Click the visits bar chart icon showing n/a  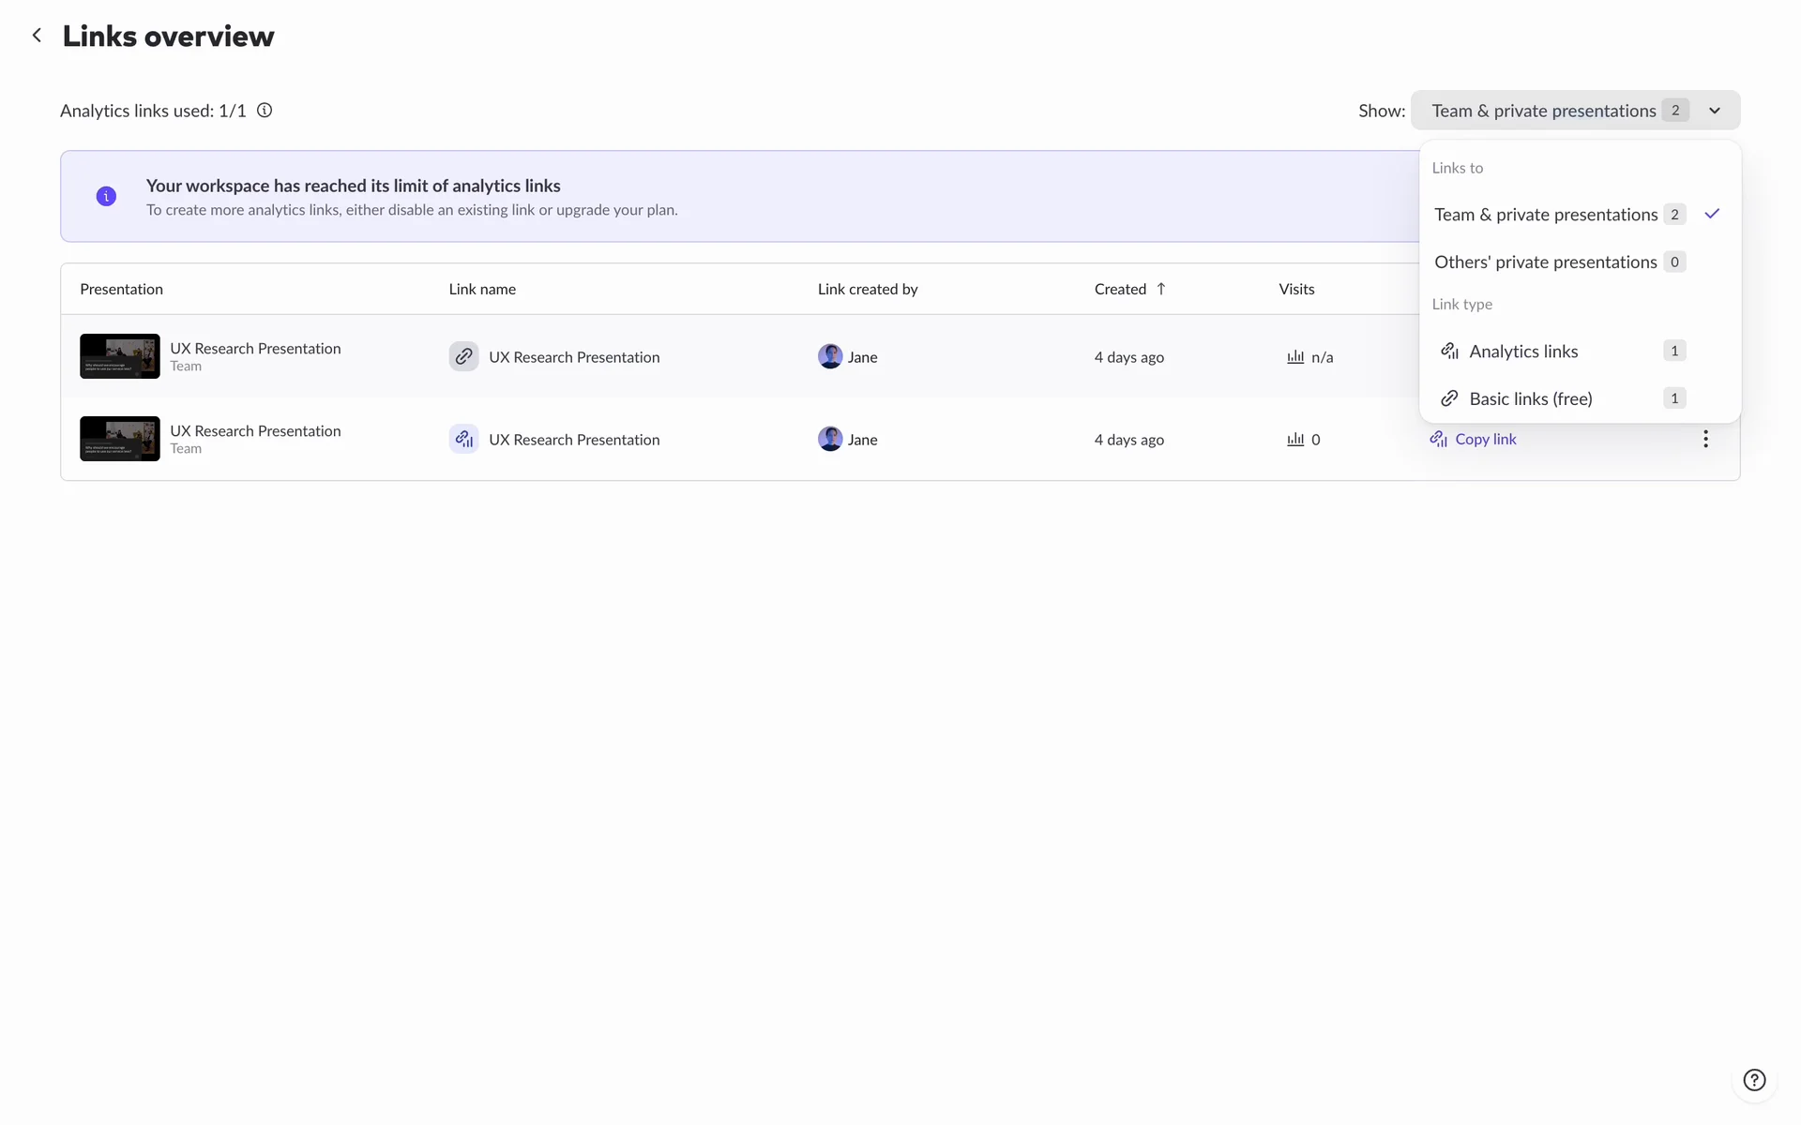coord(1295,356)
